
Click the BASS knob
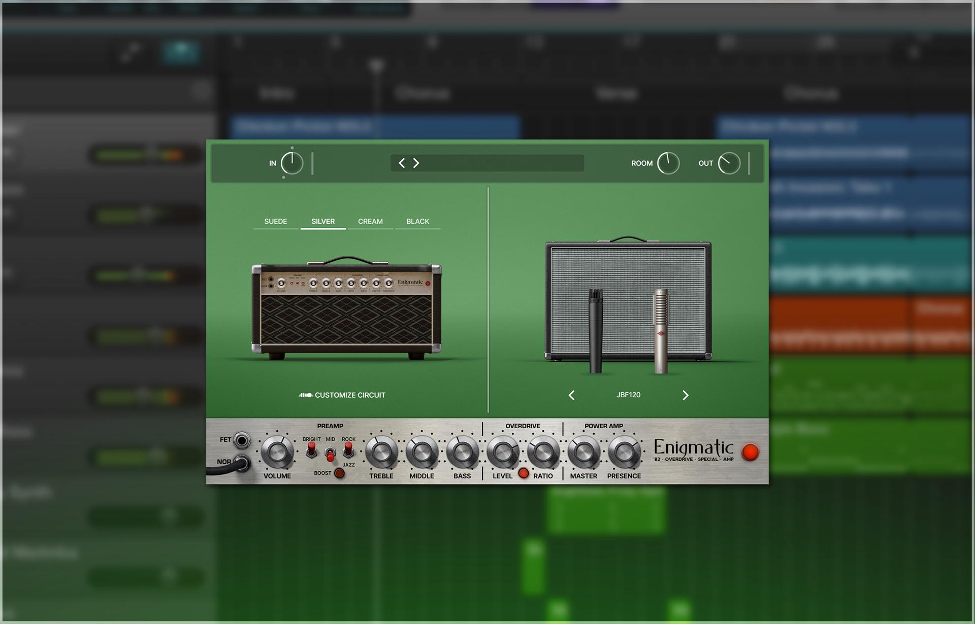pyautogui.click(x=462, y=452)
